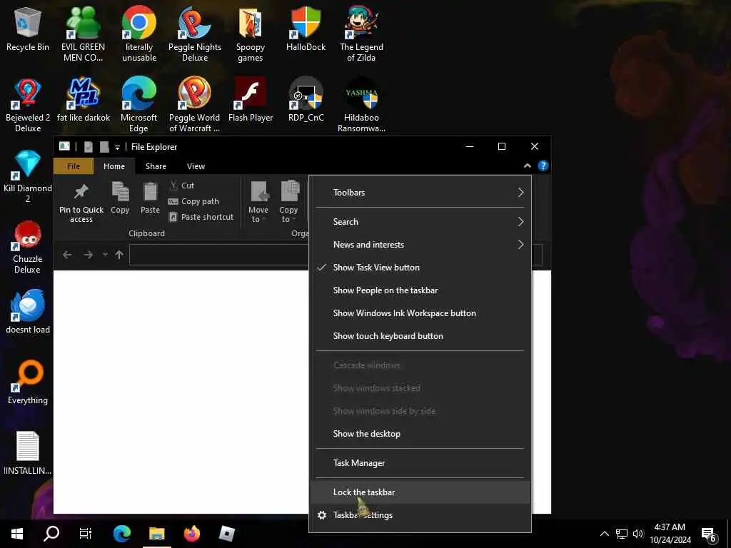The width and height of the screenshot is (731, 548).
Task: Launch Firefox from the taskbar
Action: [191, 534]
